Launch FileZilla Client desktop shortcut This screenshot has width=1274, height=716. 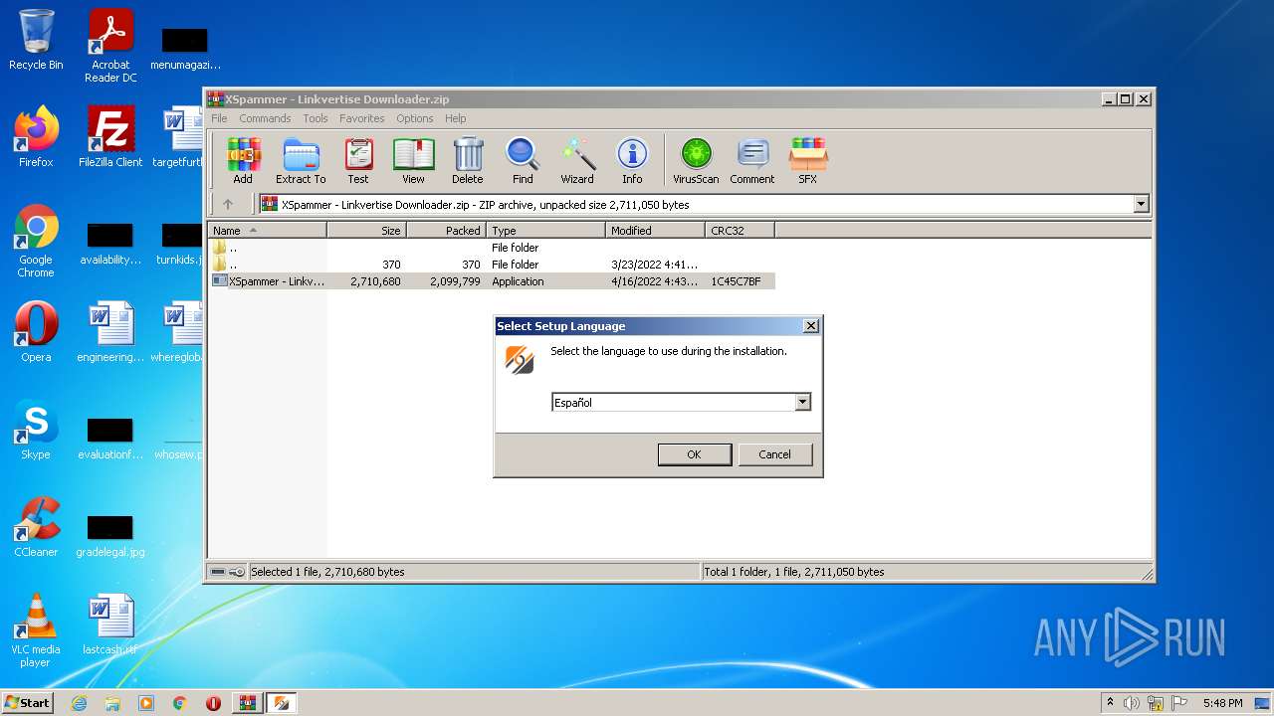(x=110, y=137)
